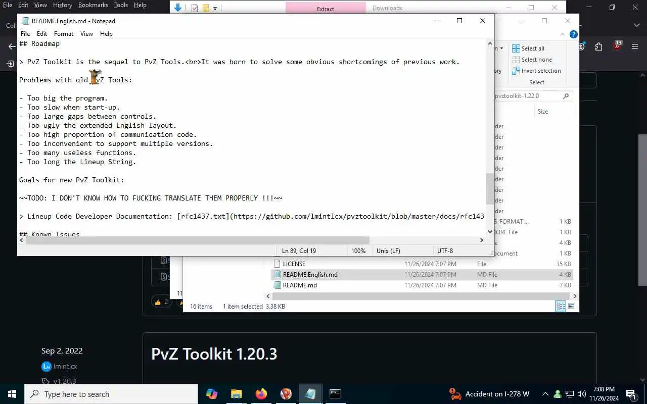The image size is (647, 404).
Task: Open Notepad Edit menu
Action: click(42, 34)
